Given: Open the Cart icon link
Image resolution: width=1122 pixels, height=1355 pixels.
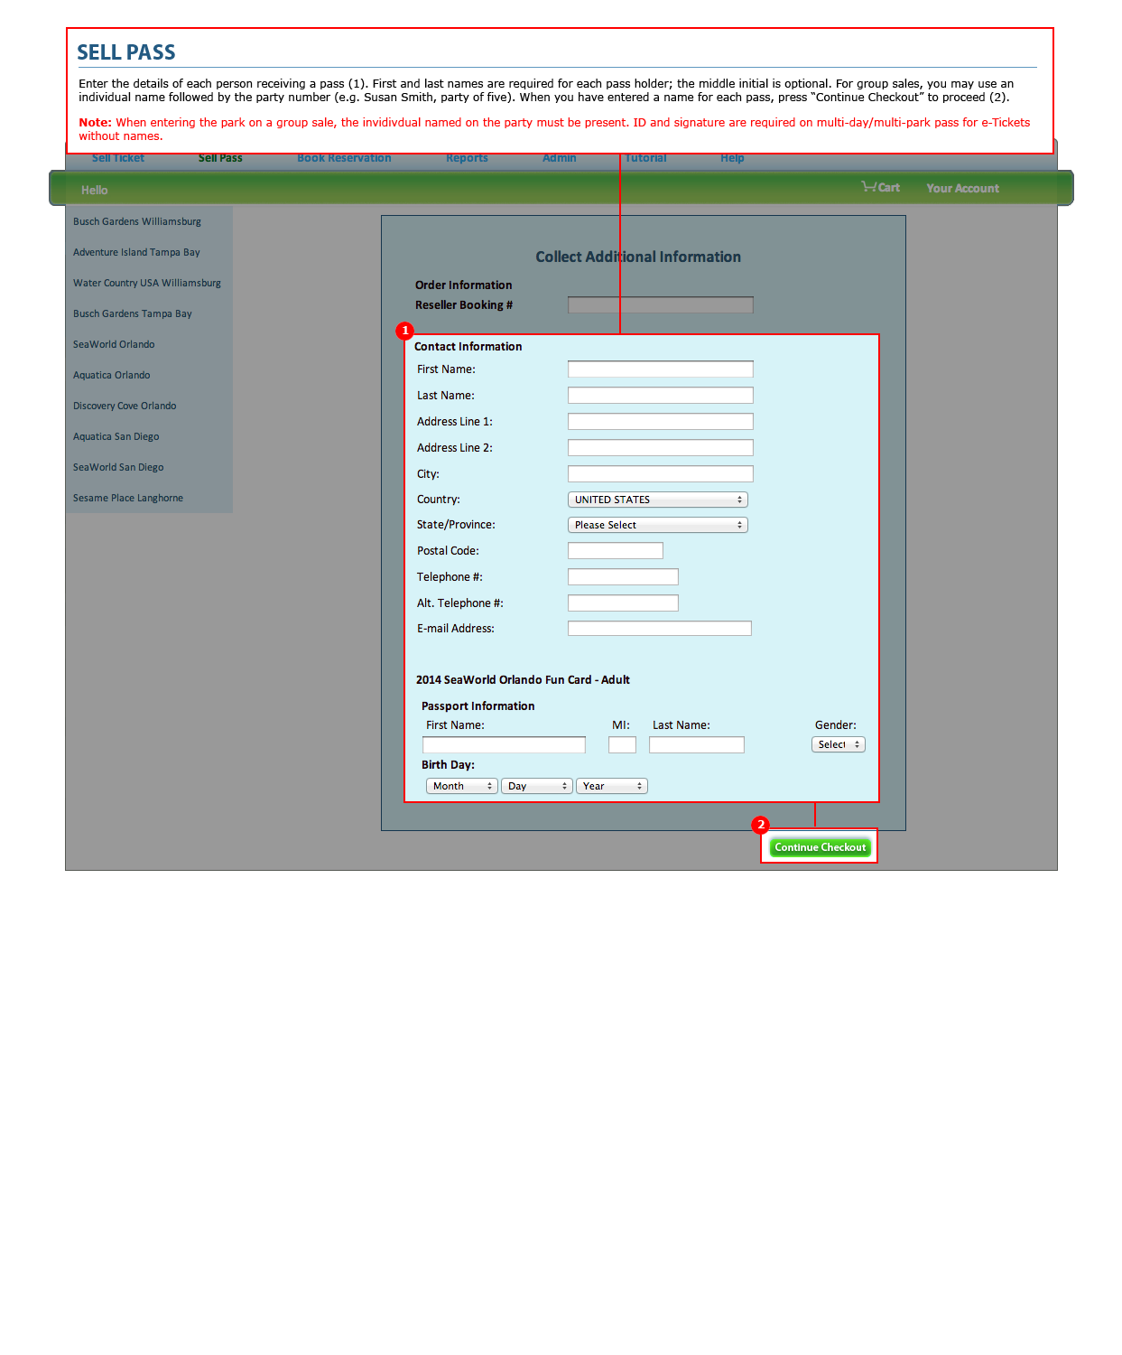Looking at the screenshot, I should [x=880, y=187].
